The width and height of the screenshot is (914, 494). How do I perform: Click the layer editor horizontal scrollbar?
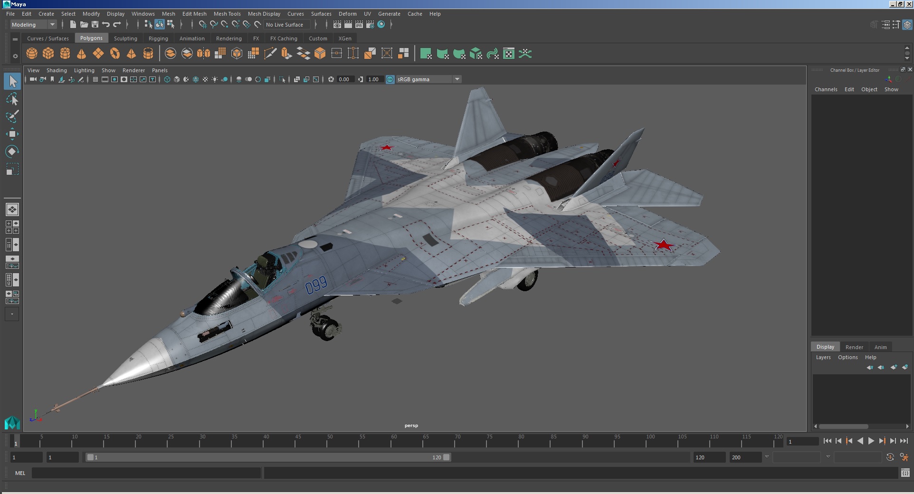tap(843, 426)
